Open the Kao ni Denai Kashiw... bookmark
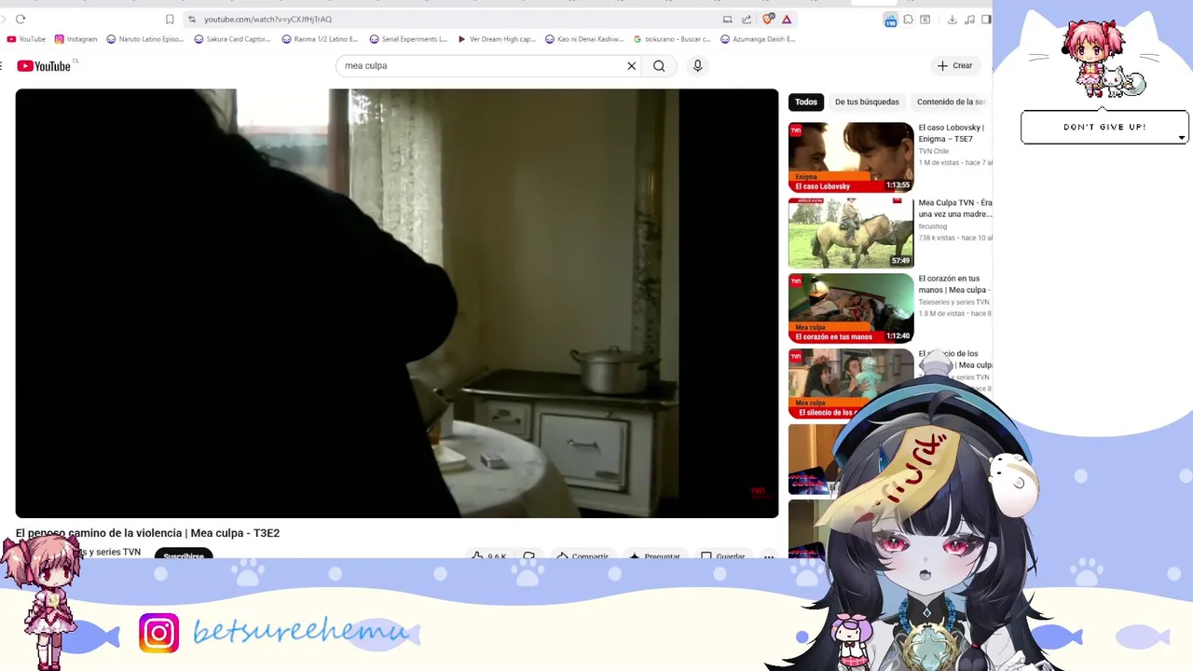Image resolution: width=1193 pixels, height=671 pixels. (584, 39)
